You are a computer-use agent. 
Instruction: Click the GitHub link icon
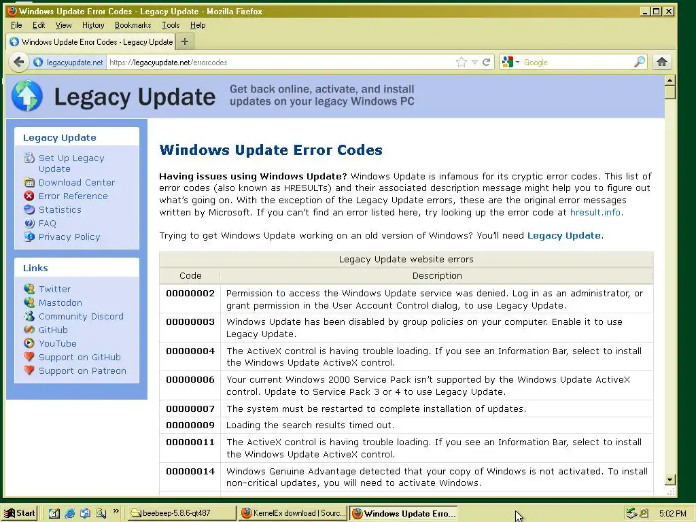pos(29,330)
